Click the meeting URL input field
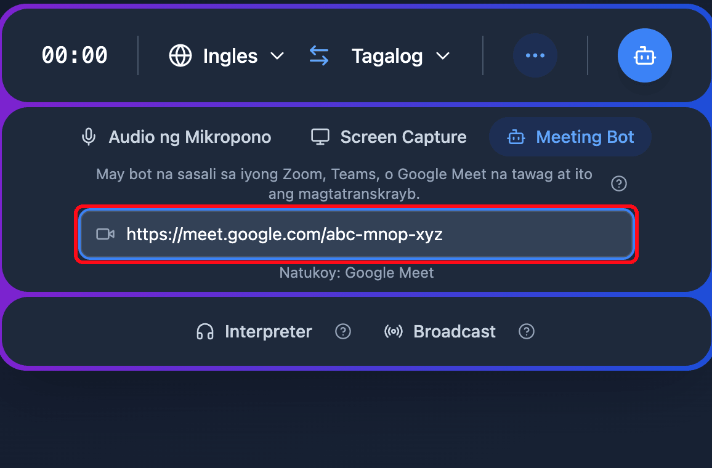Image resolution: width=712 pixels, height=468 pixels. click(357, 234)
